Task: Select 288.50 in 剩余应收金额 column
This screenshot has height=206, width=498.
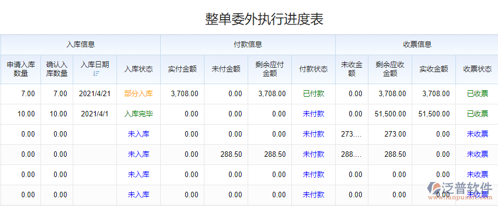Action: (395, 154)
